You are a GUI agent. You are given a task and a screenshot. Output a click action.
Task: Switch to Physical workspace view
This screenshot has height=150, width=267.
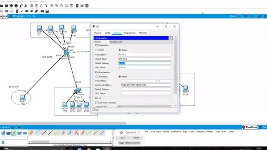pyautogui.click(x=16, y=16)
